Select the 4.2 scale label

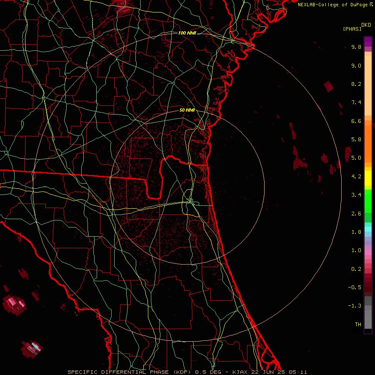tap(356, 177)
